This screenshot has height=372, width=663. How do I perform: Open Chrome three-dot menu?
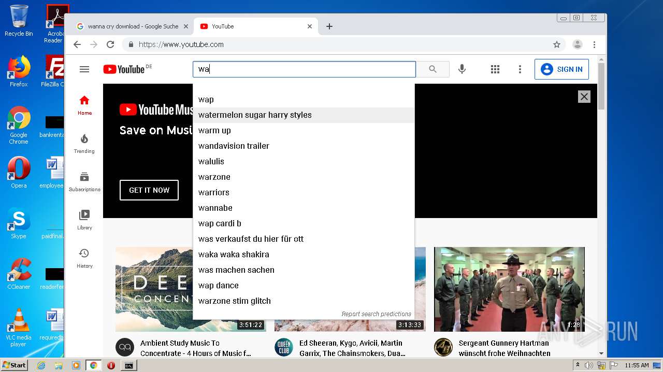595,44
